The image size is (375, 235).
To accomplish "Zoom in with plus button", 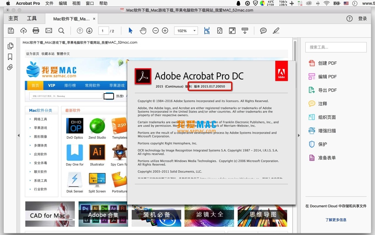I will (x=165, y=31).
